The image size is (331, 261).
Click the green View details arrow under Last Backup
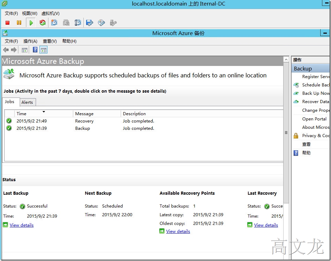(6, 225)
